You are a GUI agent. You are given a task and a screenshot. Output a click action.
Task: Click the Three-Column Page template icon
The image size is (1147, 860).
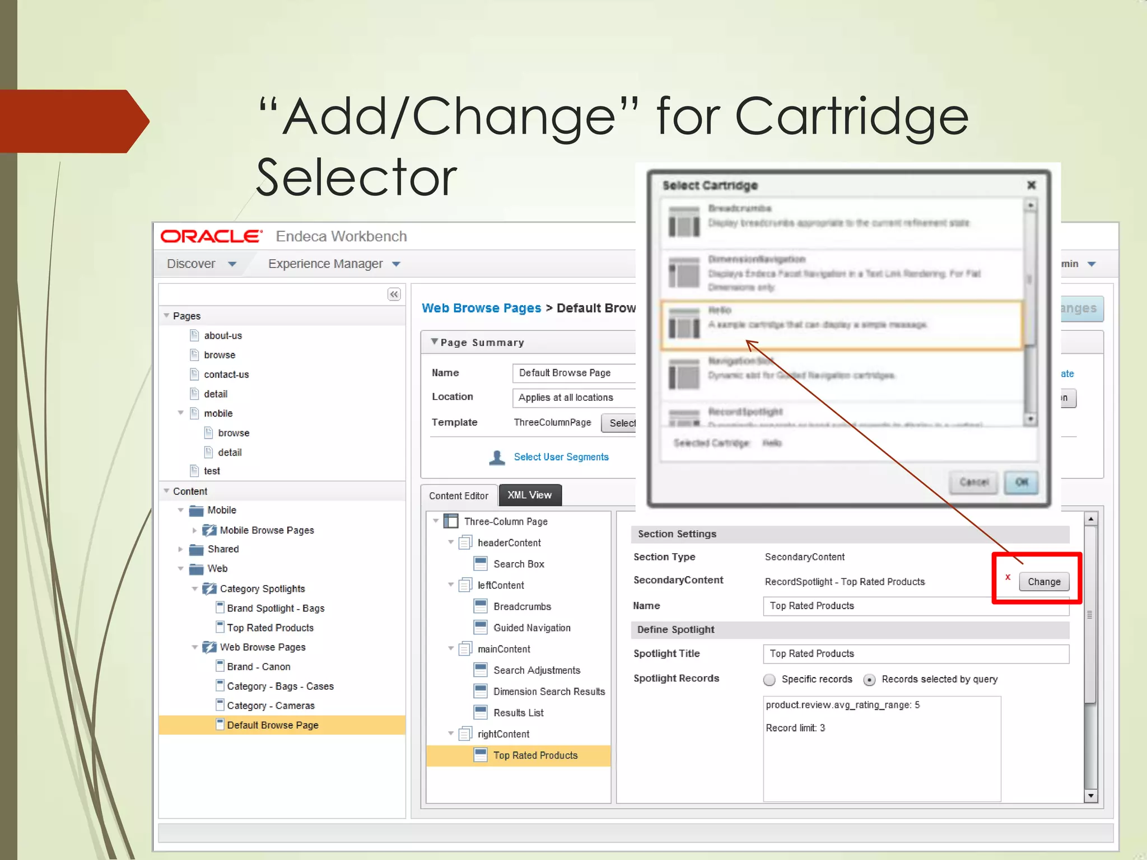[451, 521]
